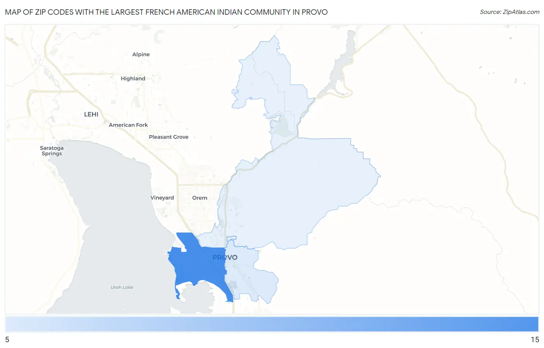Click the Pleasant Grove label
This screenshot has height=348, width=544.
click(169, 137)
